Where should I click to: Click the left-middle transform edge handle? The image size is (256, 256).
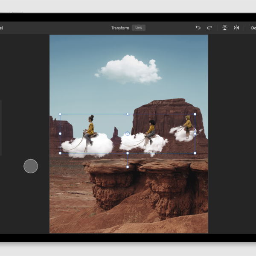[60, 134]
